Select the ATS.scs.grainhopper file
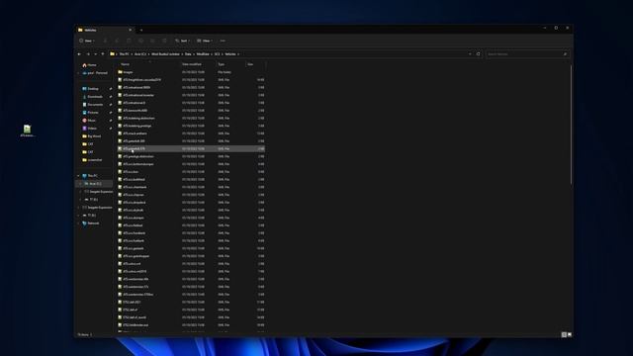 (x=191, y=256)
